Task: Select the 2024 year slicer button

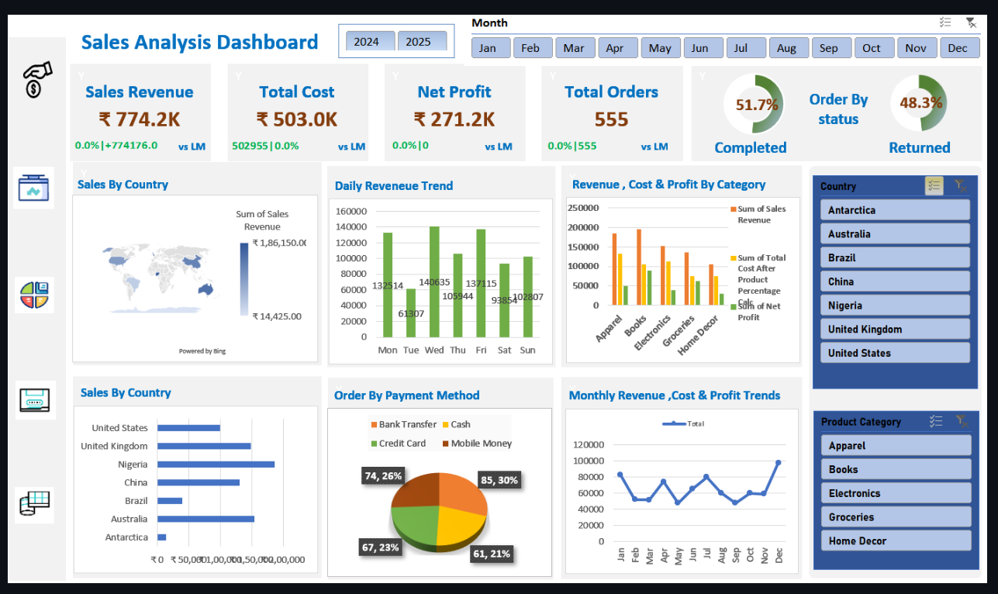Action: click(x=367, y=42)
